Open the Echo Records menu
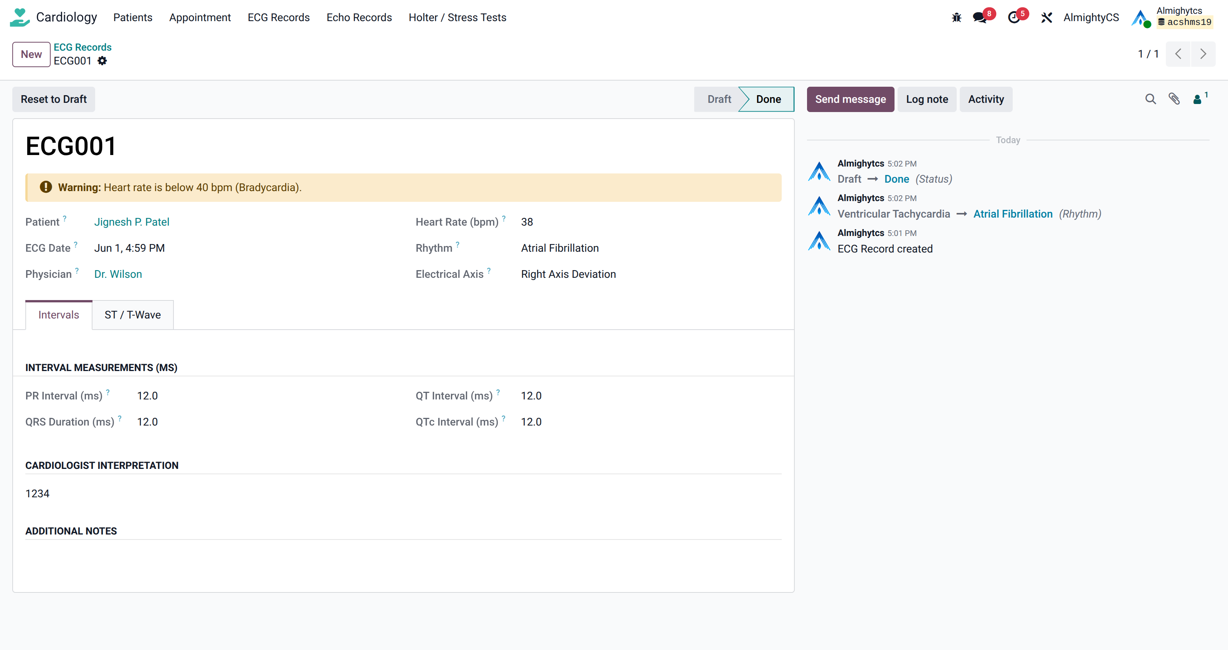The height and width of the screenshot is (650, 1228). pos(359,18)
